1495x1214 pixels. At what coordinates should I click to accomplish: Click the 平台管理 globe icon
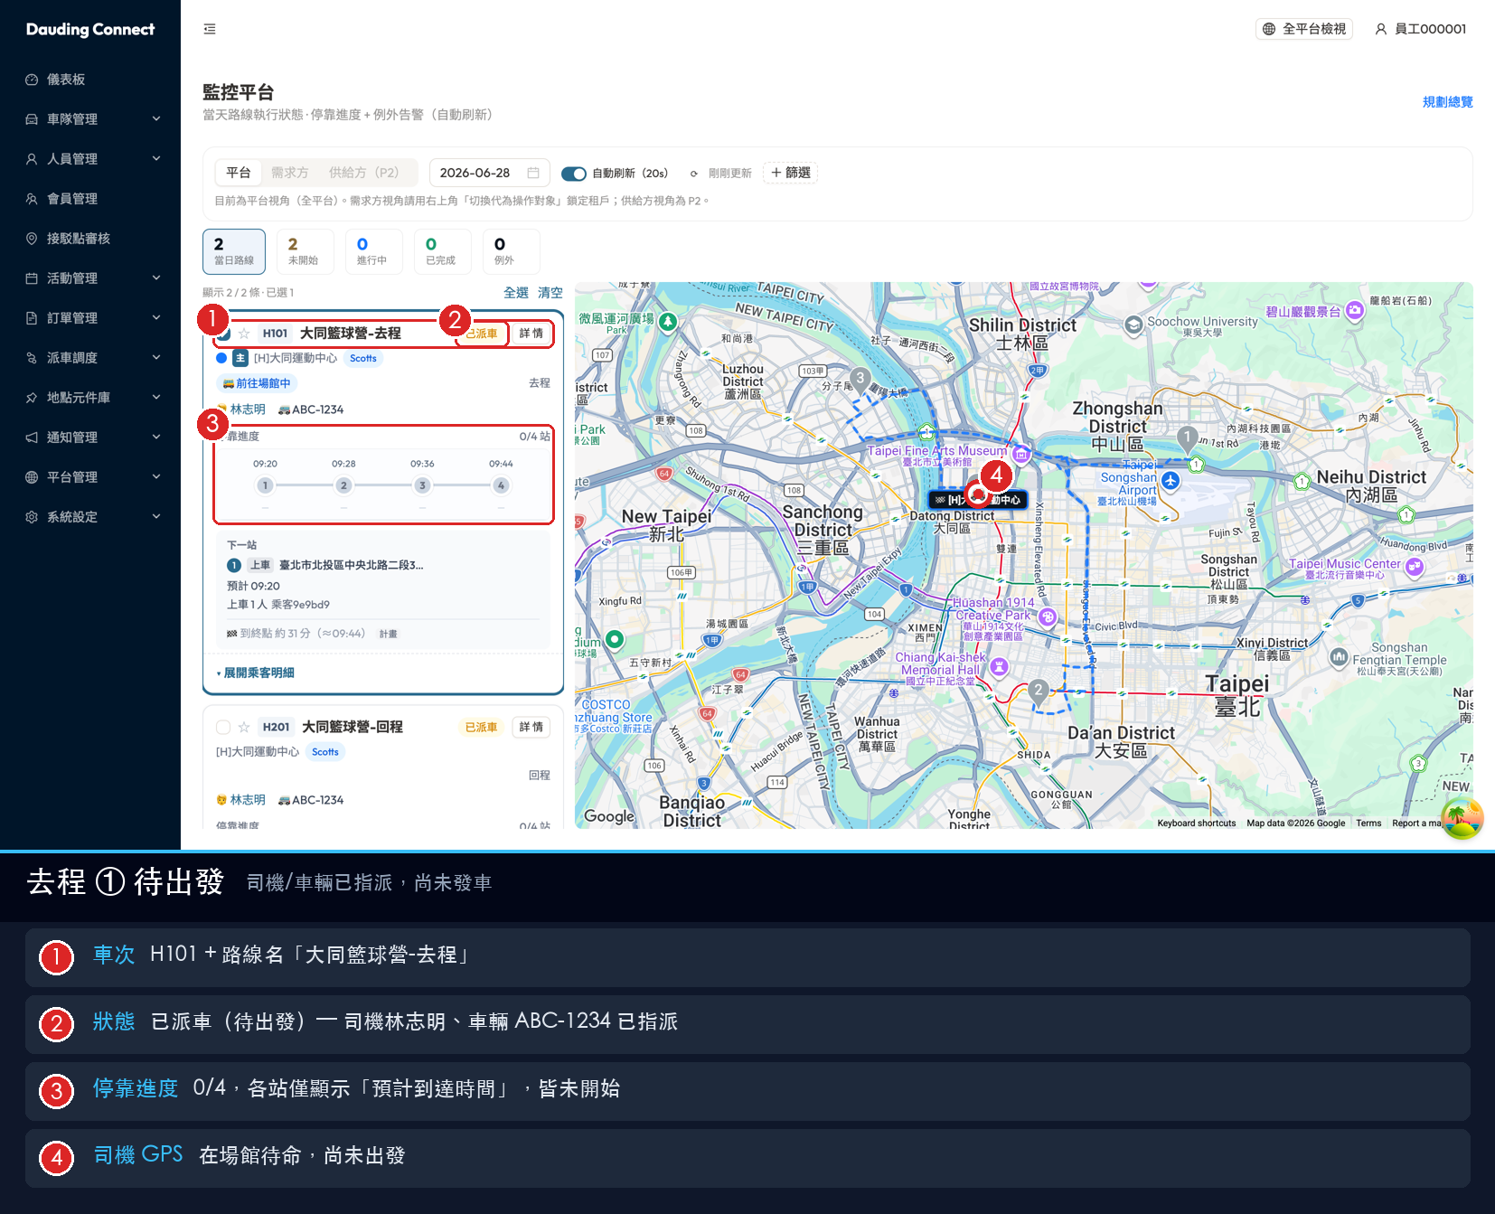point(32,477)
